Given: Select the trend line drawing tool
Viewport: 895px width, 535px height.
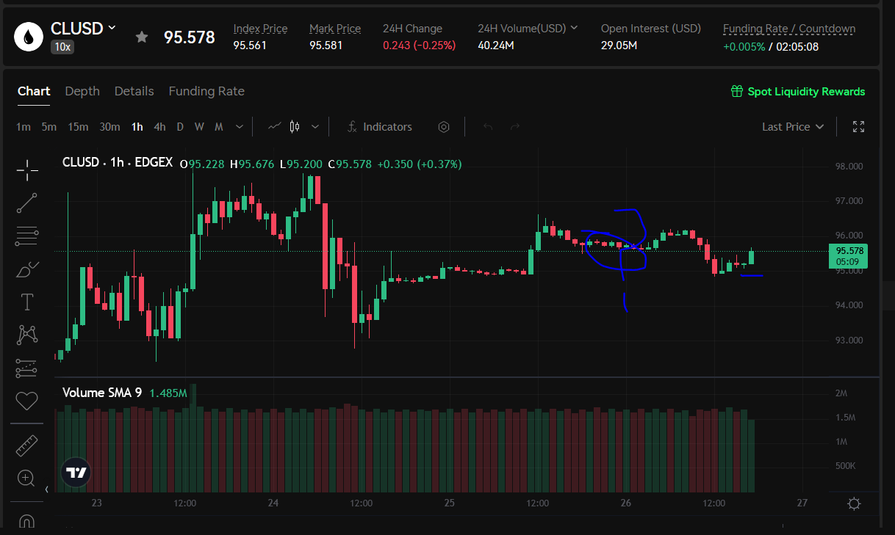Looking at the screenshot, I should tap(27, 203).
